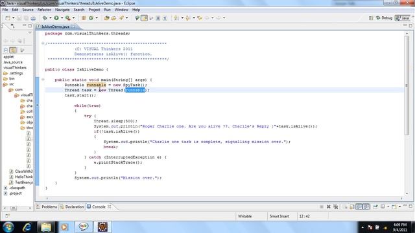The height and width of the screenshot is (233, 415).
Task: Select the src folder in tree
Action: [8, 84]
